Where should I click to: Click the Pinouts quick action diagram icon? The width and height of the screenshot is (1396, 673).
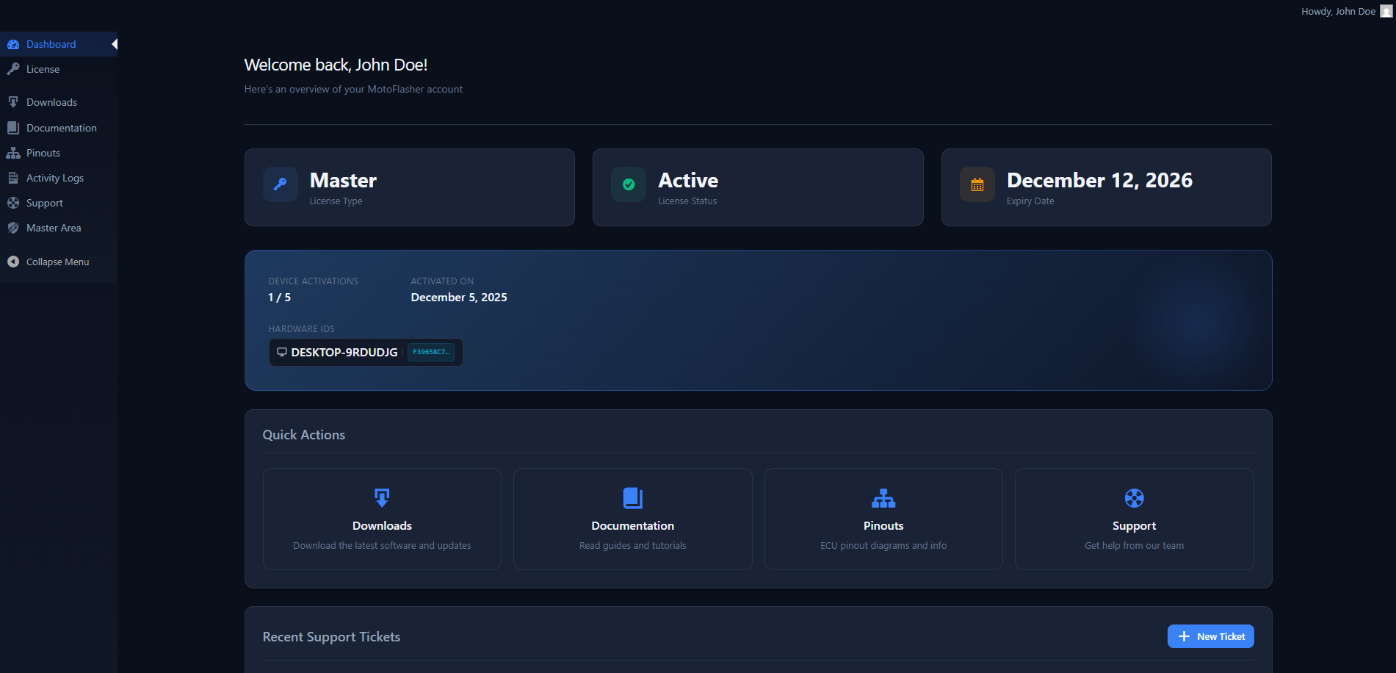click(x=883, y=498)
